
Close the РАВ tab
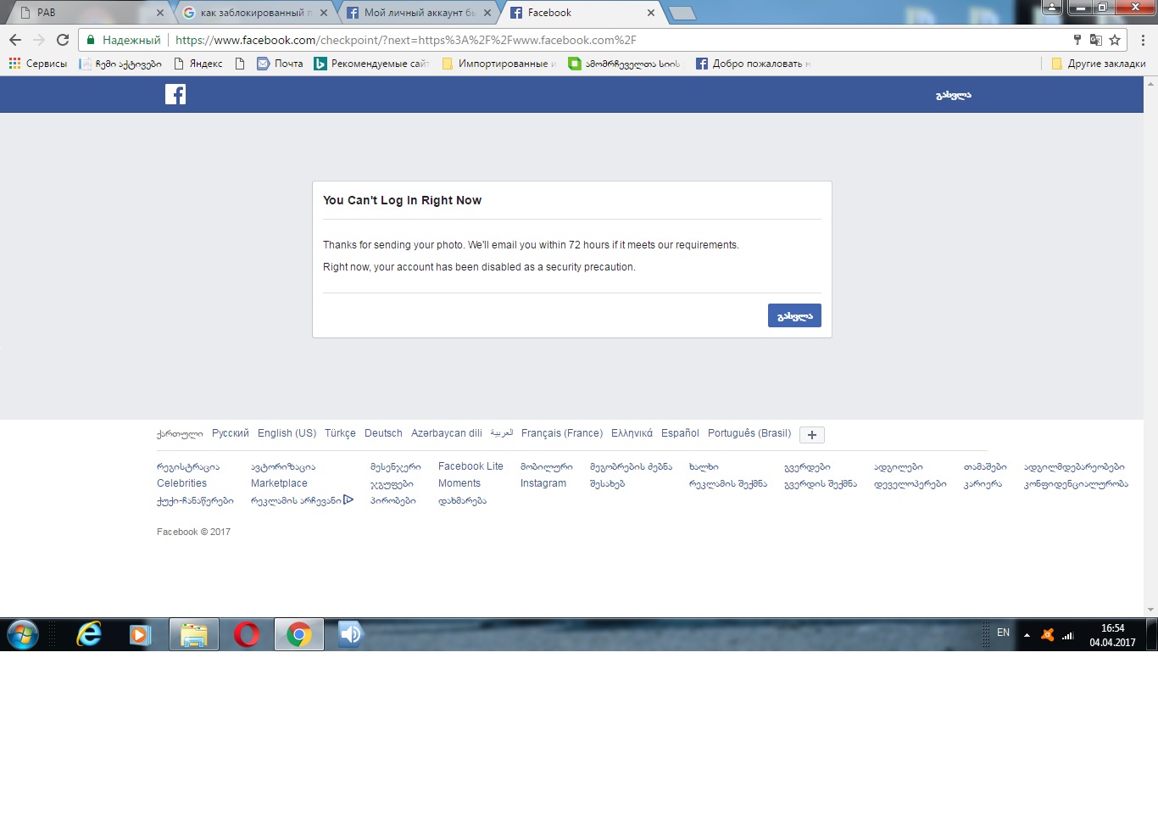pyautogui.click(x=159, y=13)
